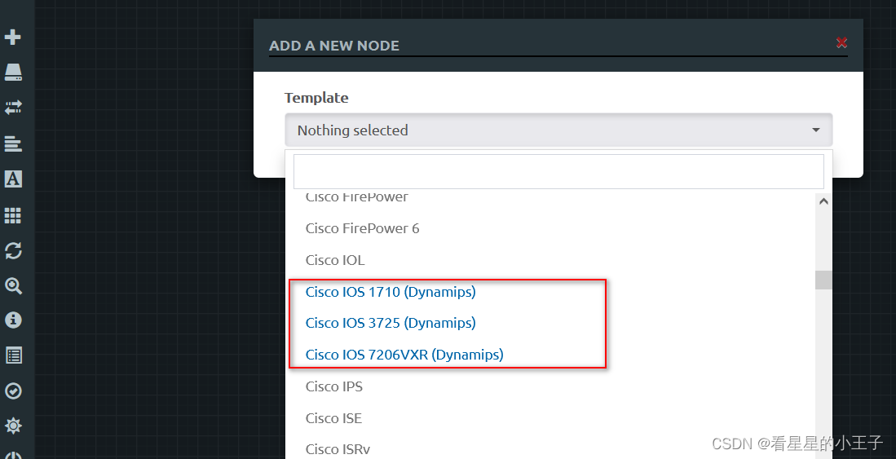The width and height of the screenshot is (896, 459).
Task: Open the grid More actions icon
Action: click(12, 215)
